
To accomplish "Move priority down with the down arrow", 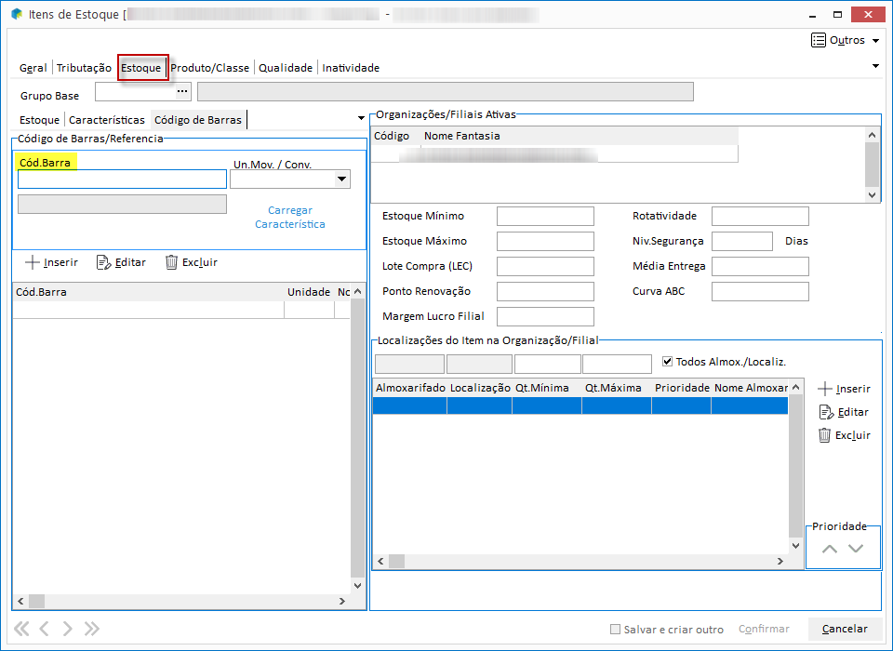I will click(857, 549).
